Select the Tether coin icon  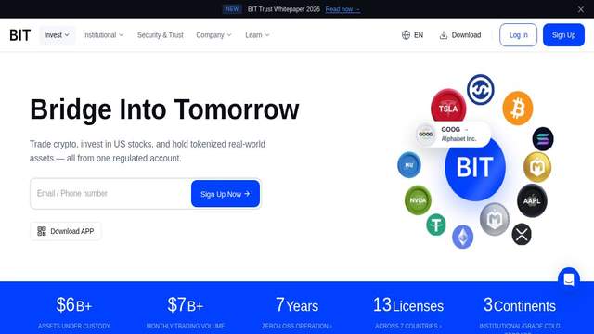click(x=436, y=225)
